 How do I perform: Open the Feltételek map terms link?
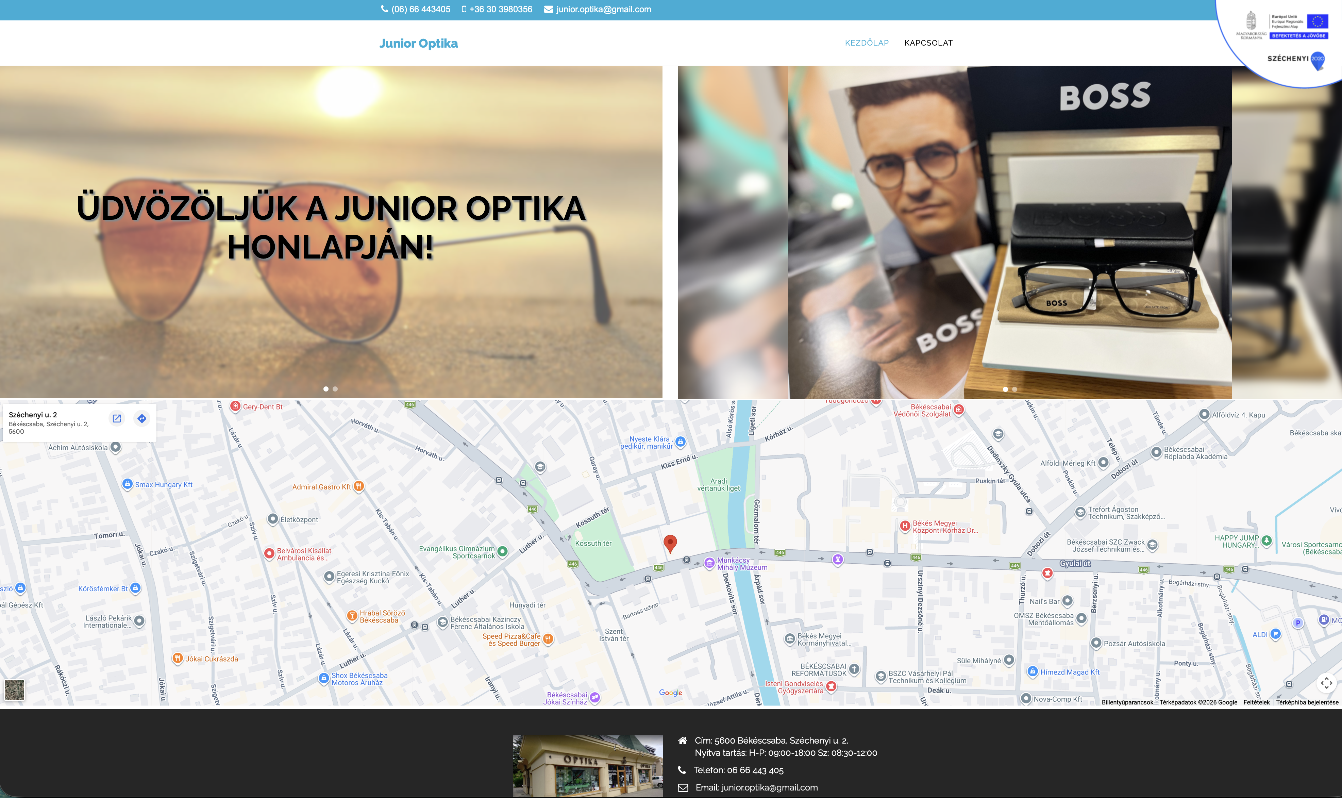click(1257, 702)
